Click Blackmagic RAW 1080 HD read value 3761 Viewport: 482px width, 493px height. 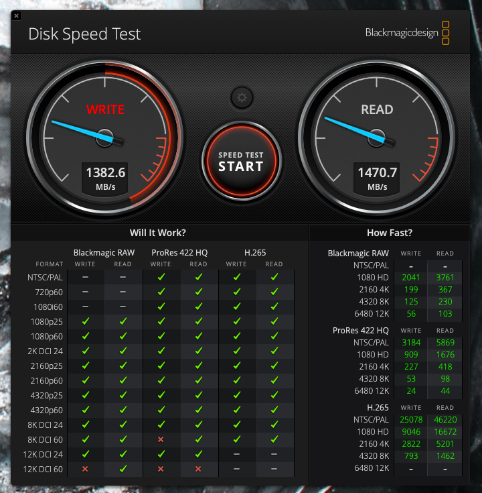445,277
